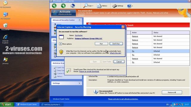Image resolution: width=191 pixels, height=107 pixels.
Task: Click the Activate Ultimate protection banner button
Action: (64, 13)
